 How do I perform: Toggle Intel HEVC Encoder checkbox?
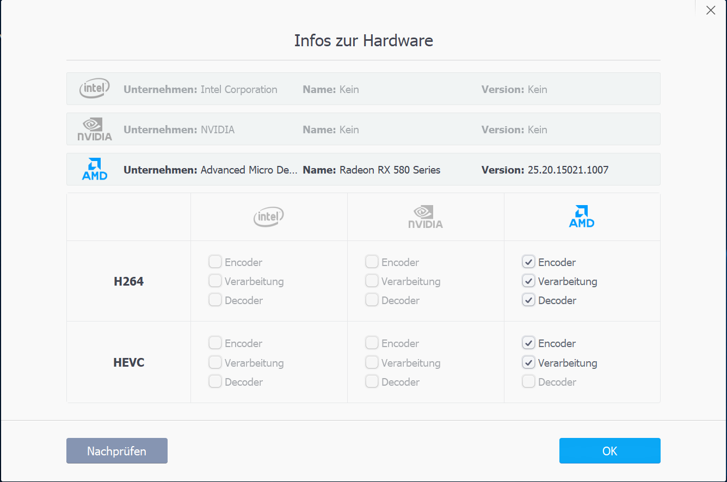coord(215,343)
